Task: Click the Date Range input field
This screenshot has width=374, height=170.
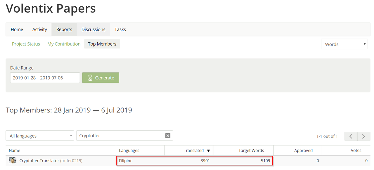Action: [x=45, y=78]
